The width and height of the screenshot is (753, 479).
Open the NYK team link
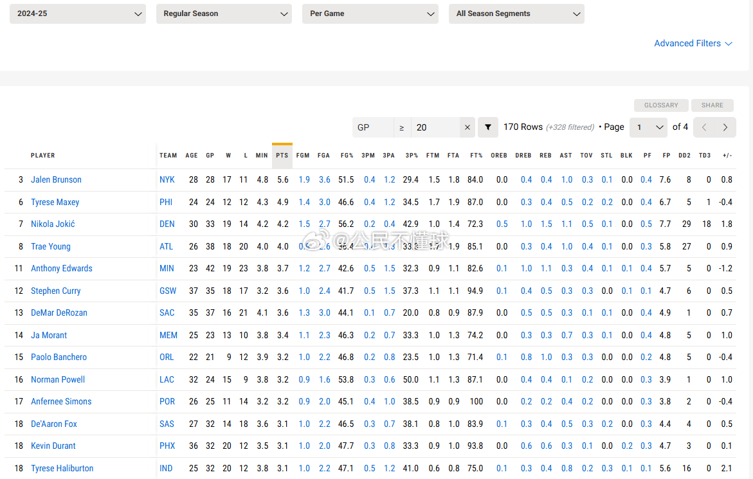click(167, 179)
